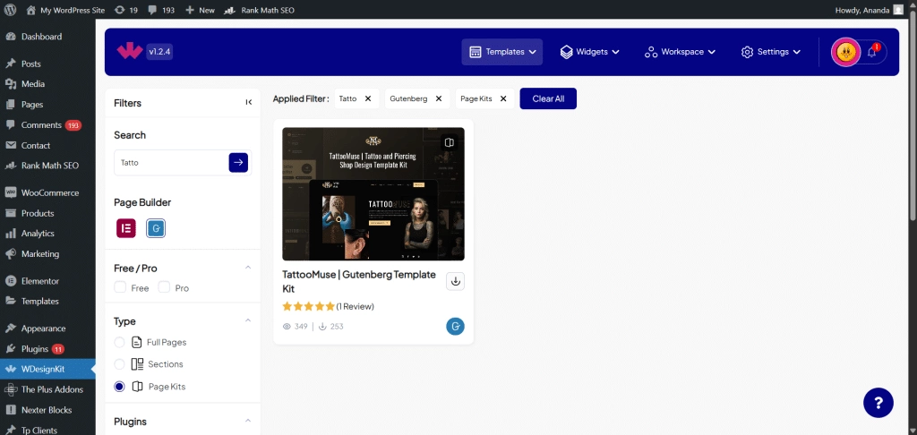
Task: Select Gutenberg page builder icon
Action: tap(156, 228)
